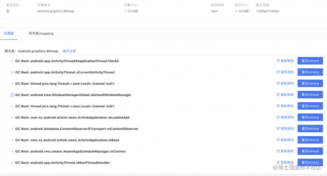Screen dimensions: 327x176
Task: Copy stack icon for AwareAppScheduleManager.mContext row
Action: 278,151
